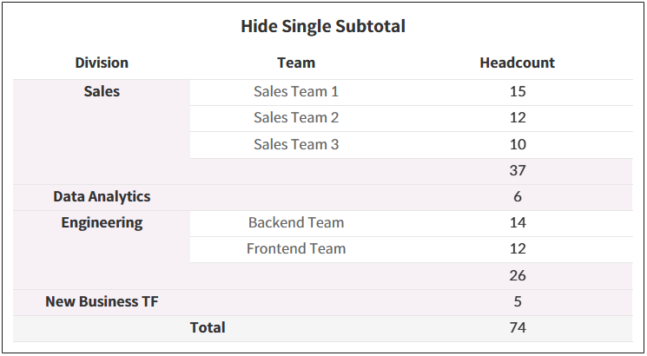The height and width of the screenshot is (356, 647).
Task: Select the New Business TF cell
Action: [102, 302]
